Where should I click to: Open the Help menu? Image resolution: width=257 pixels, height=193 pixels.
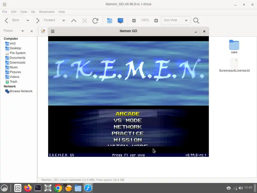[62, 12]
